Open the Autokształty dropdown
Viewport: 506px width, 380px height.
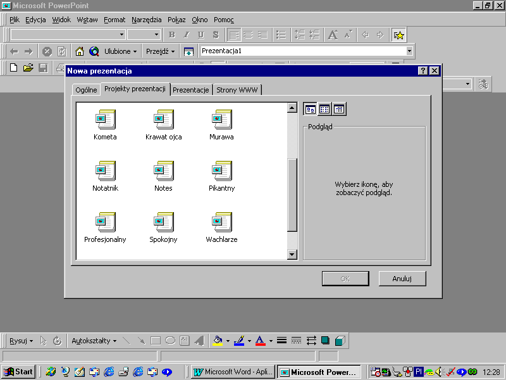pyautogui.click(x=94, y=341)
